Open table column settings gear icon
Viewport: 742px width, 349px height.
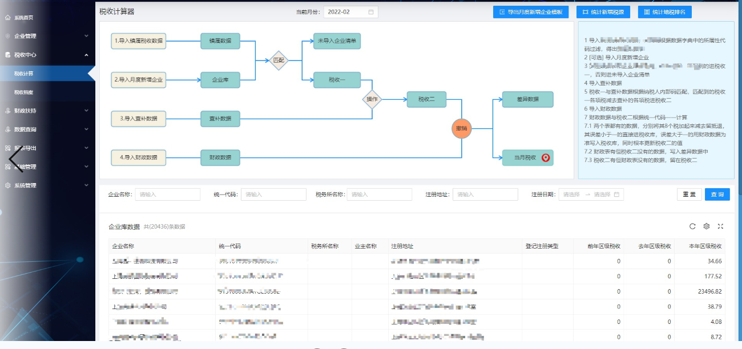pos(707,226)
